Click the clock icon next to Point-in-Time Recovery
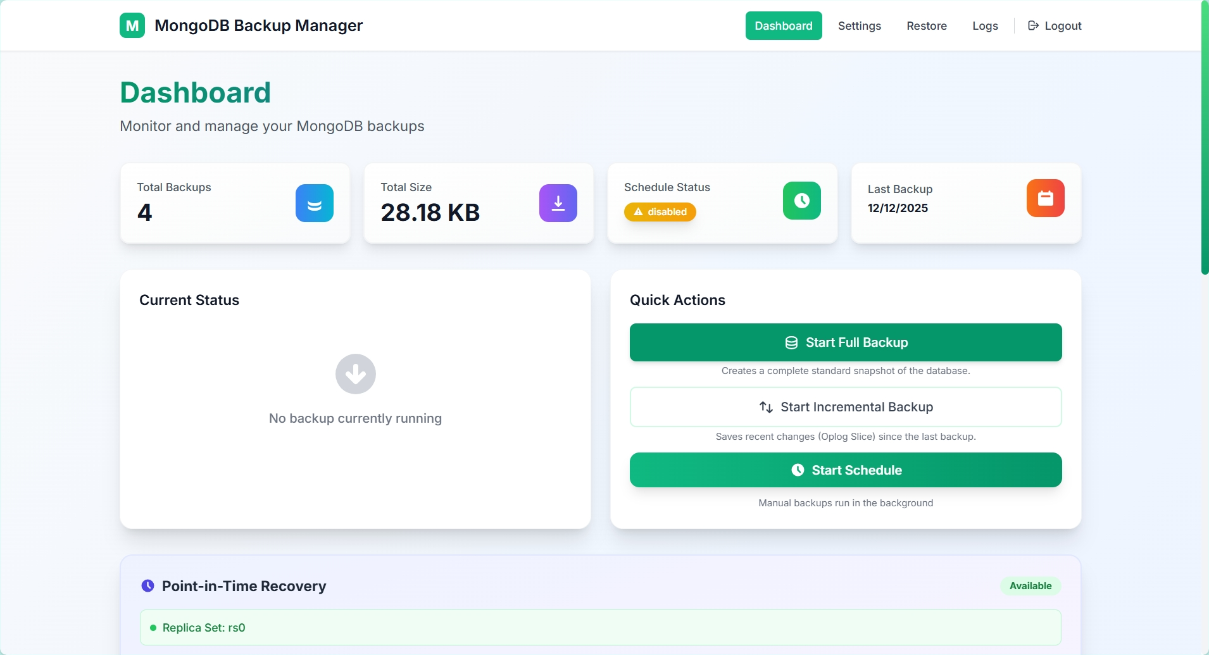This screenshot has width=1209, height=655. [147, 585]
